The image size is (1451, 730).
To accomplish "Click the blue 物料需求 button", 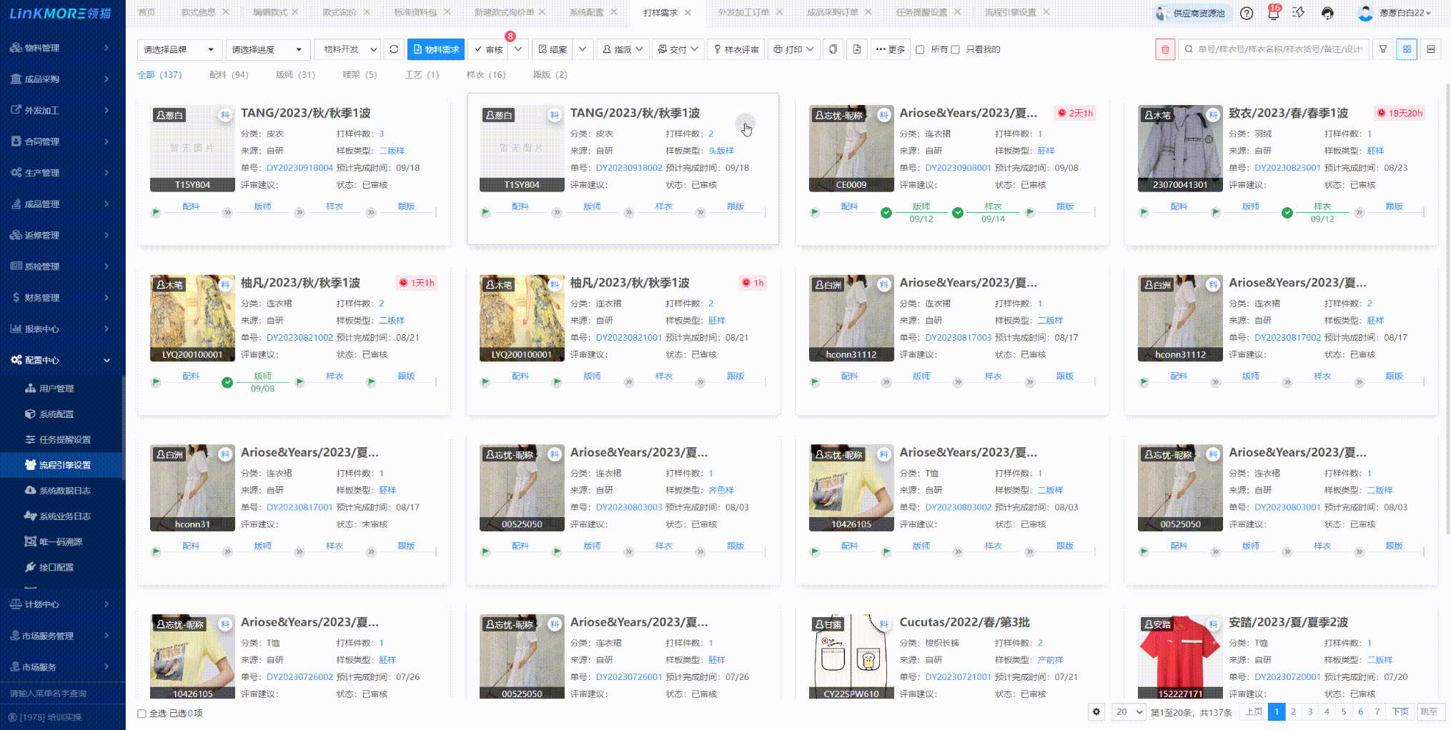I will tap(436, 50).
